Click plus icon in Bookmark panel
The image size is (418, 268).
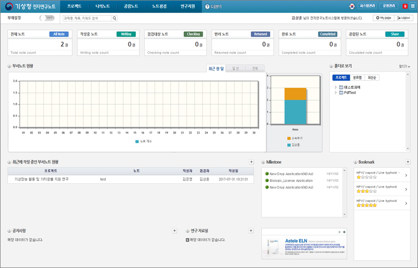(408, 162)
